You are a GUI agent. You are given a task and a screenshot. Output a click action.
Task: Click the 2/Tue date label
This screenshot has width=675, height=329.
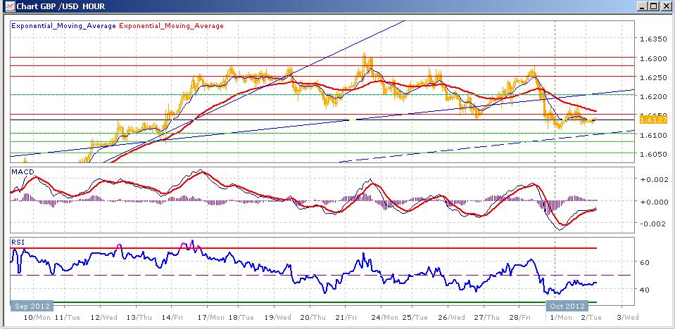coord(591,317)
